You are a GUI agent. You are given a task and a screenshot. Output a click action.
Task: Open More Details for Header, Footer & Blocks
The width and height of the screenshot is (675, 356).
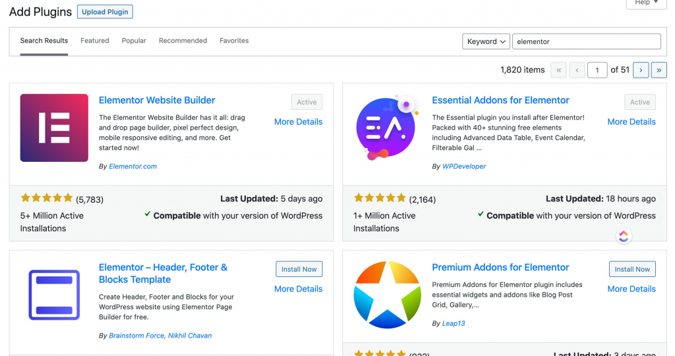[299, 290]
